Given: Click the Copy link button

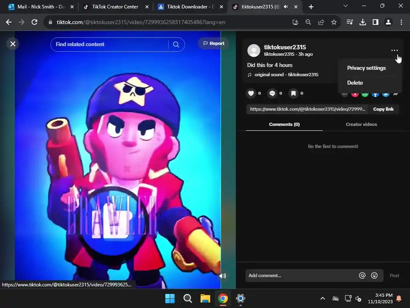Looking at the screenshot, I should click(x=383, y=109).
